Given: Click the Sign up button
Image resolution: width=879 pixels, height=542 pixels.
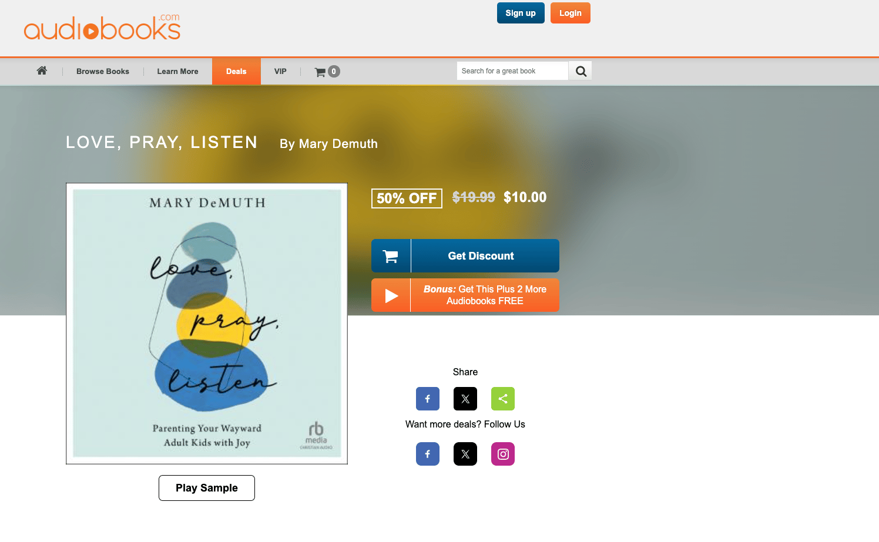Looking at the screenshot, I should click(x=521, y=13).
